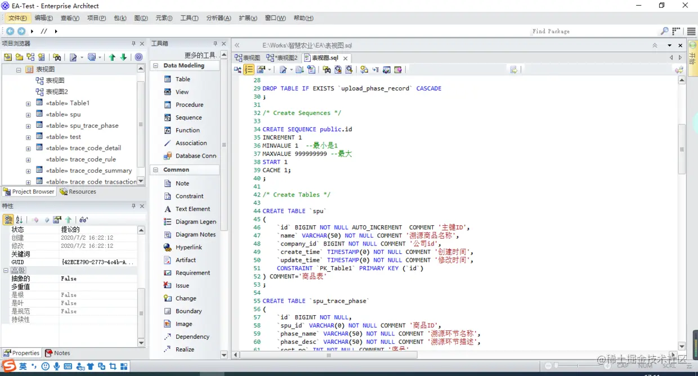Expand the «table» spu tree node
This screenshot has width=698, height=376.
tap(28, 115)
